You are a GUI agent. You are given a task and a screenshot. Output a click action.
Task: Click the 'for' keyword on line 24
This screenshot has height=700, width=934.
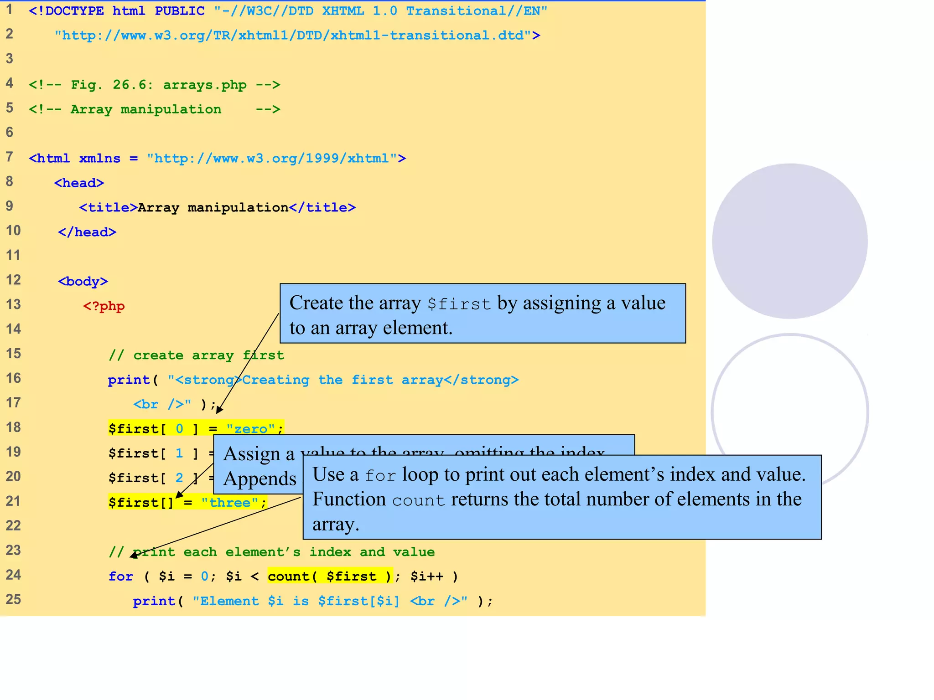coord(121,576)
